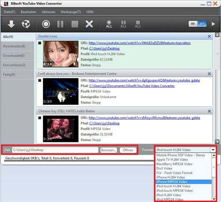Open the Double Lines YouTube URL link
The image size is (221, 202).
tap(140, 43)
